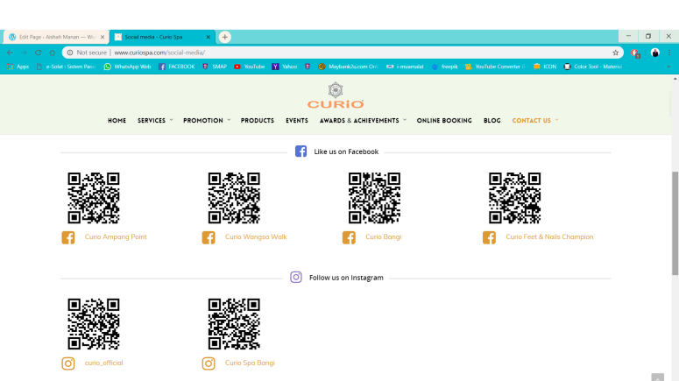Click Instagram icon beside Curio Spa Bangi
Image resolution: width=679 pixels, height=381 pixels.
(209, 363)
